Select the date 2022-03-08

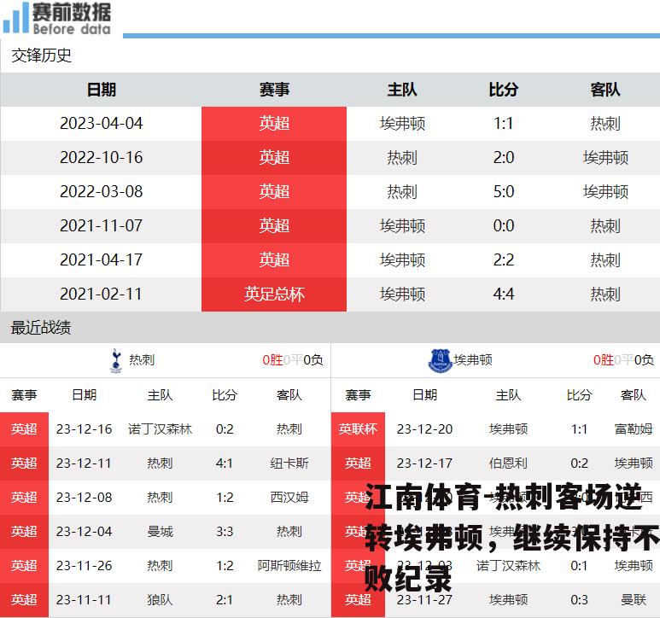101,192
